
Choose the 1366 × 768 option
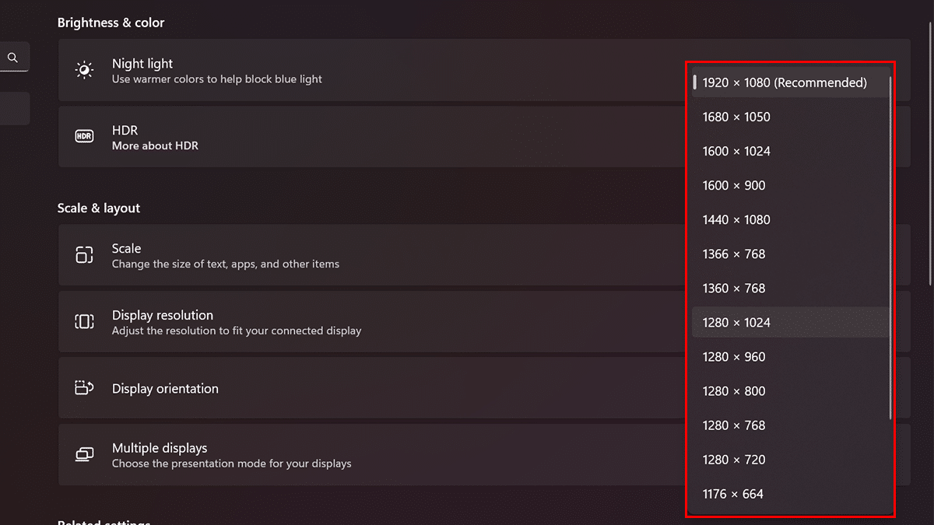(734, 254)
